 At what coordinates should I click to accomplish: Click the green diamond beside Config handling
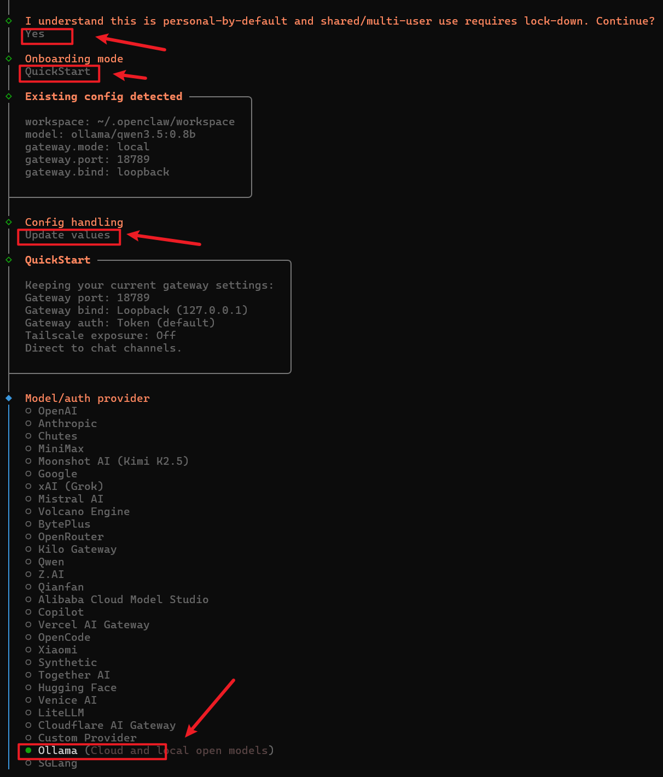click(x=9, y=222)
